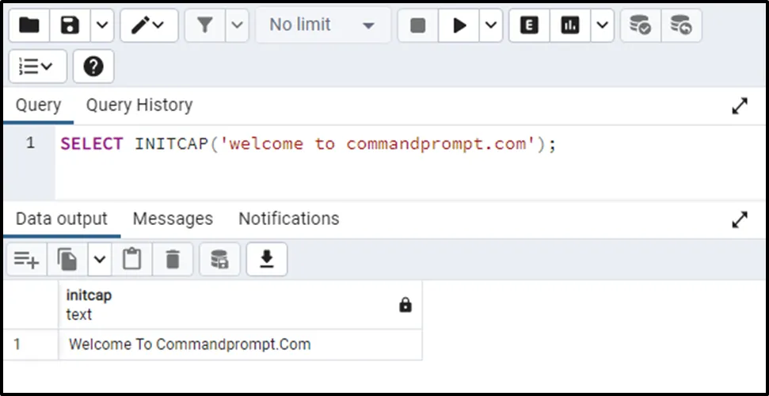Image resolution: width=769 pixels, height=396 pixels.
Task: Open the copy options dropdown in results toolbar
Action: [100, 259]
